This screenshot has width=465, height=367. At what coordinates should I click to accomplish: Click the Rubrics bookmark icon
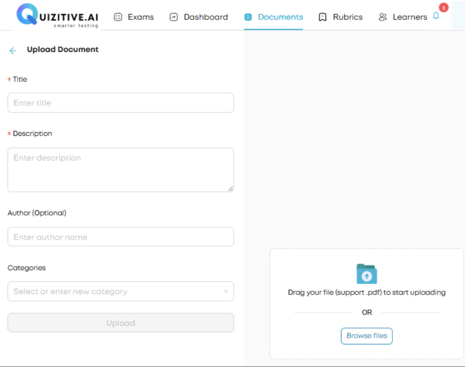tap(322, 16)
